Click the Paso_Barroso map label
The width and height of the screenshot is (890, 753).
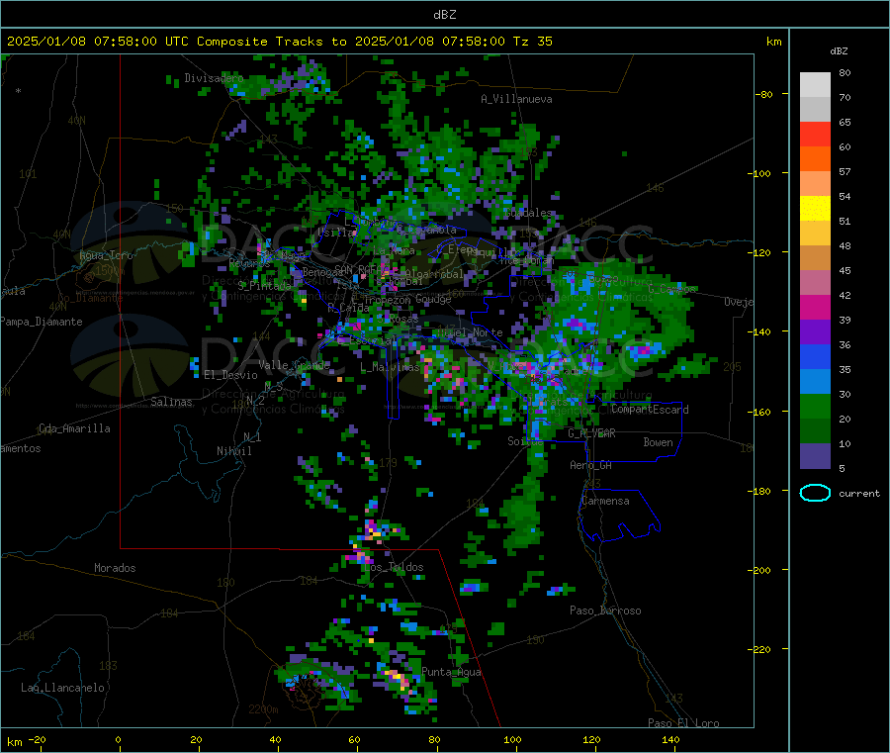click(605, 611)
